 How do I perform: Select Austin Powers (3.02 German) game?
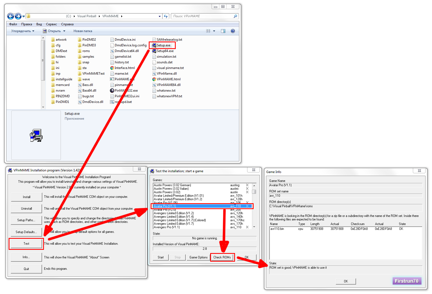point(202,185)
